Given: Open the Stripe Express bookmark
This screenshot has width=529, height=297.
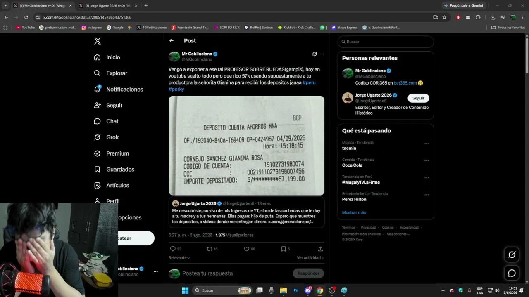Looking at the screenshot, I should click(x=345, y=28).
